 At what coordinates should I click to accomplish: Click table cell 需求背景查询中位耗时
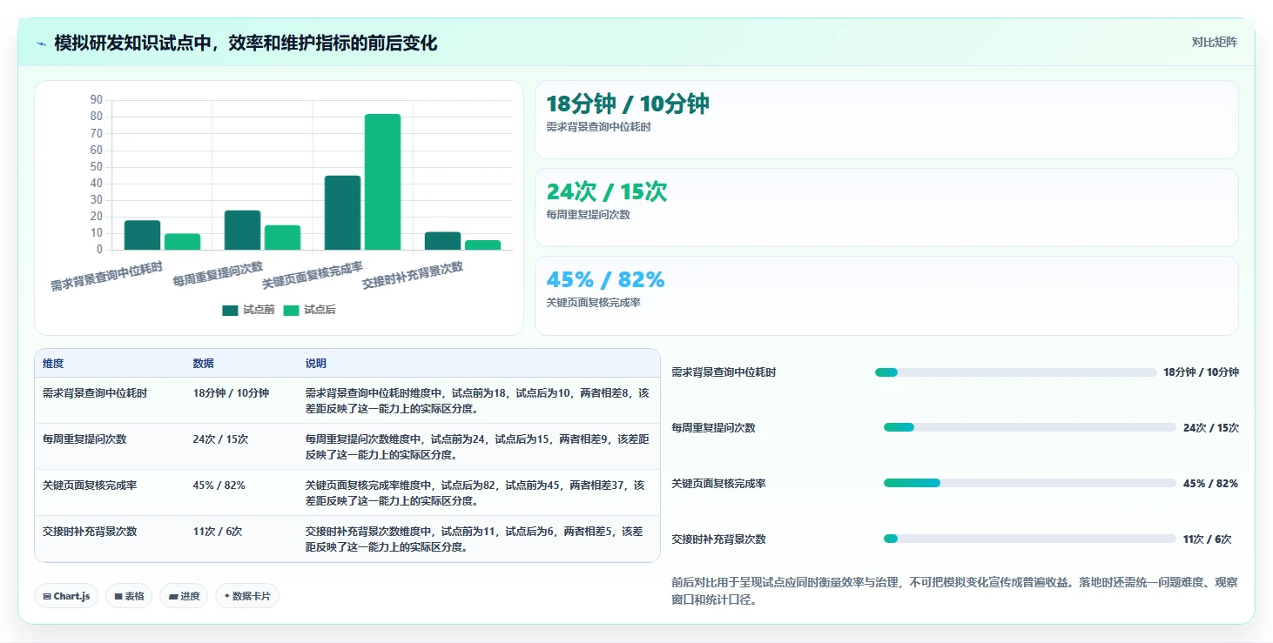tap(95, 393)
